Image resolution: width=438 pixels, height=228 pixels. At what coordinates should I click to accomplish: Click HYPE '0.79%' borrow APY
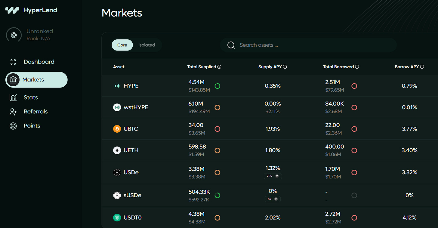pyautogui.click(x=409, y=86)
